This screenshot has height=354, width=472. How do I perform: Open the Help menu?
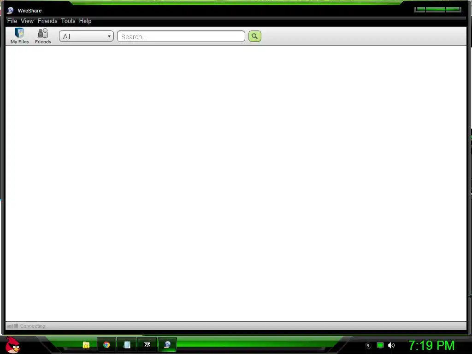pos(85,21)
